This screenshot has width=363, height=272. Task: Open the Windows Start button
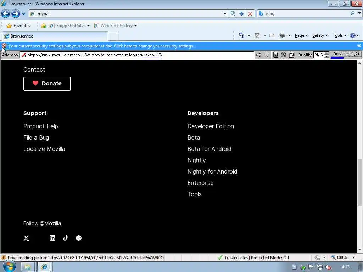click(x=9, y=267)
